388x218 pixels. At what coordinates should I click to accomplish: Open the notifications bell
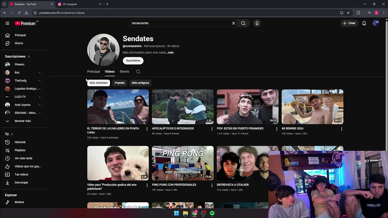(x=364, y=23)
